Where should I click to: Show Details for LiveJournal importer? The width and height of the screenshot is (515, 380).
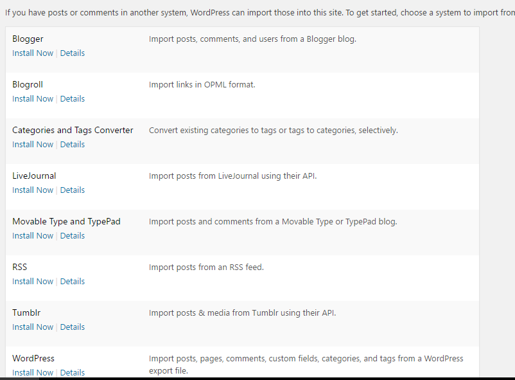(73, 190)
